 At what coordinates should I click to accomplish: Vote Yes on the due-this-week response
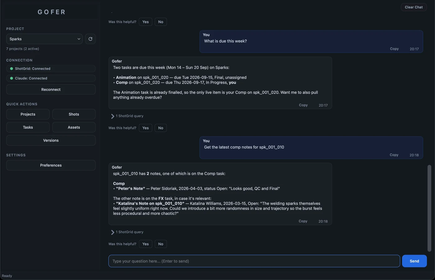pyautogui.click(x=145, y=128)
